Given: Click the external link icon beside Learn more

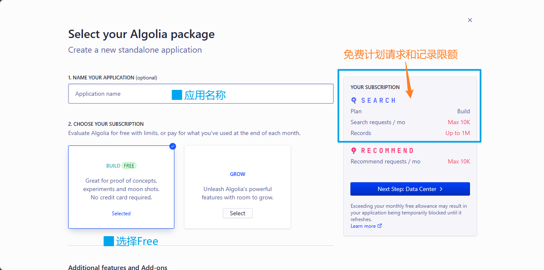Looking at the screenshot, I should click(x=380, y=226).
